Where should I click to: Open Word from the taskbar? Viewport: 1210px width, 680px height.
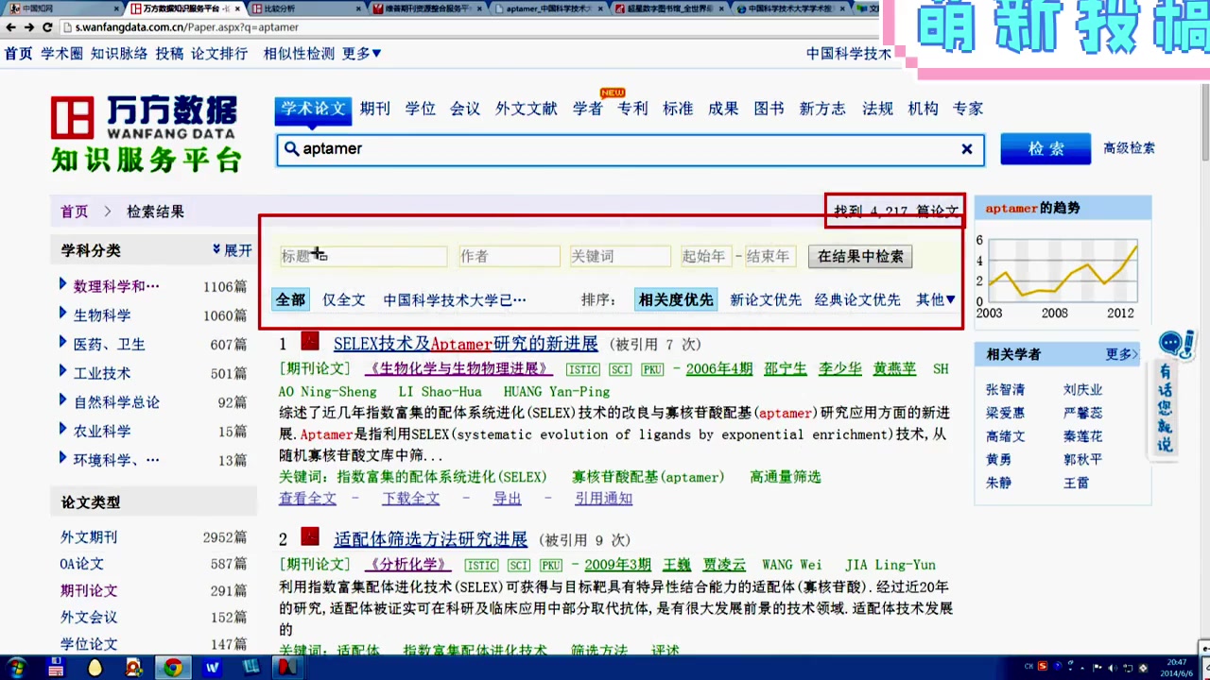pos(212,668)
